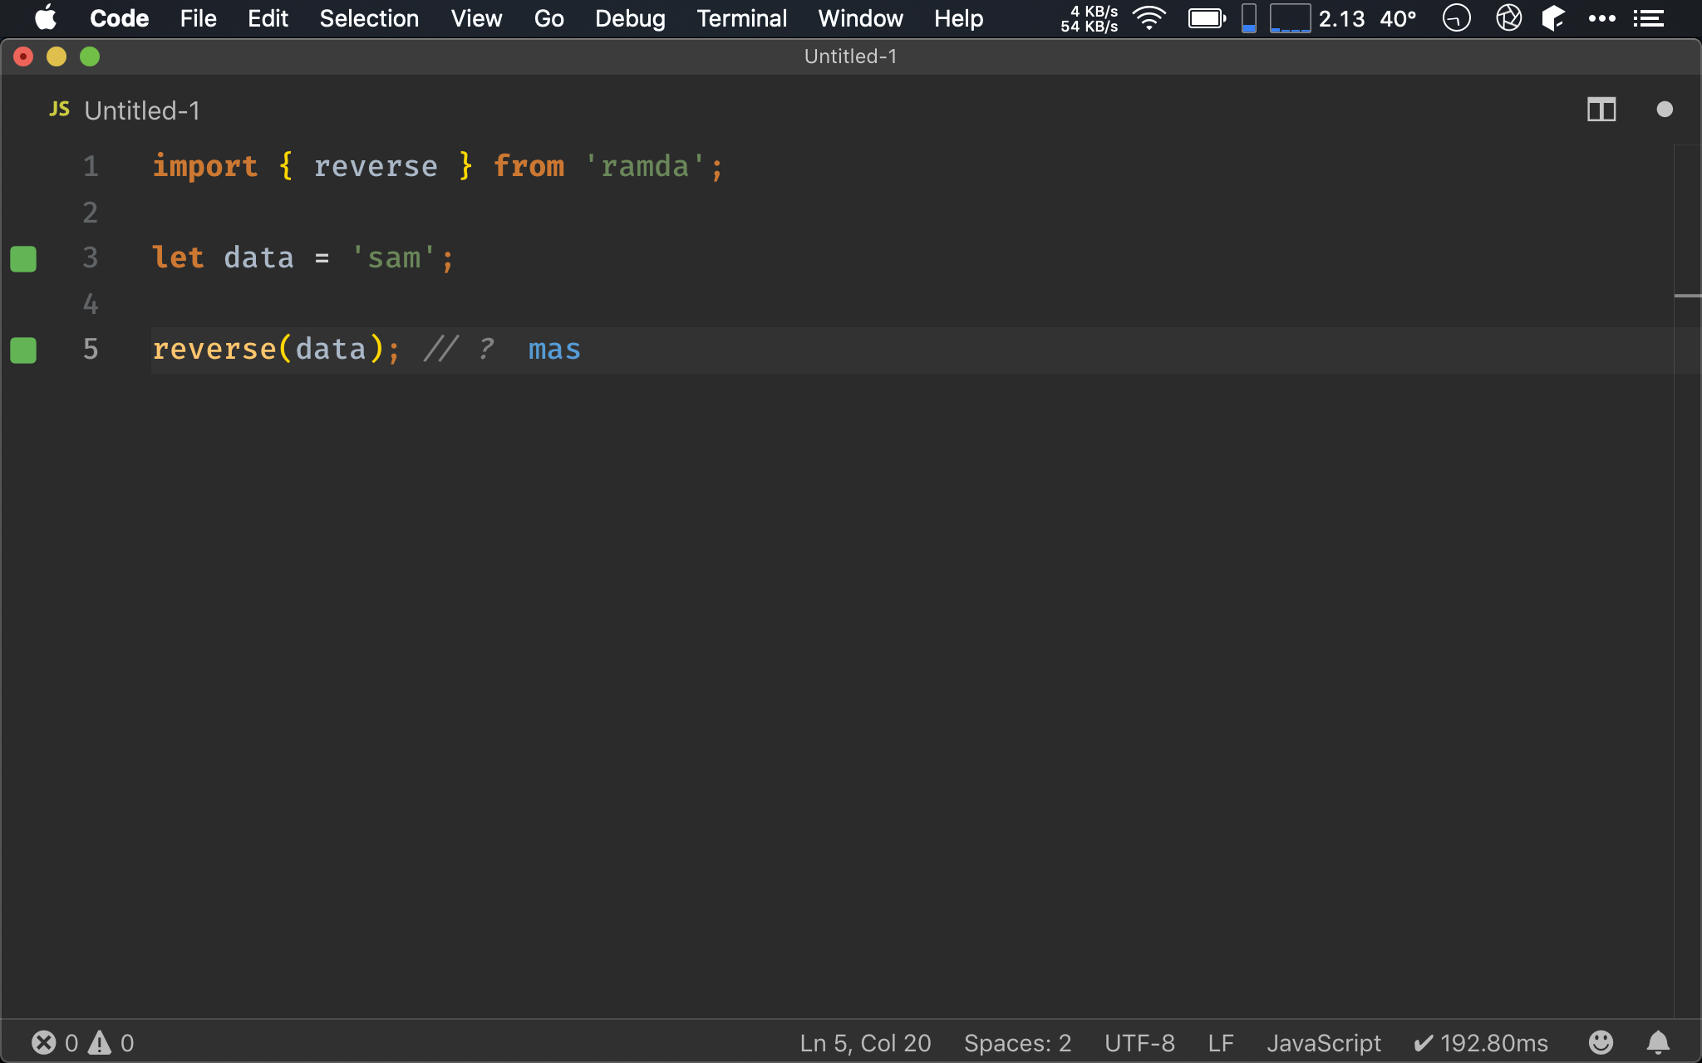Click the yellow minimize window button
1702x1063 pixels.
click(x=57, y=56)
